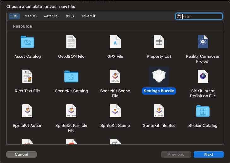Switch to the watchOS platform tab
This screenshot has height=163, width=230.
(51, 16)
